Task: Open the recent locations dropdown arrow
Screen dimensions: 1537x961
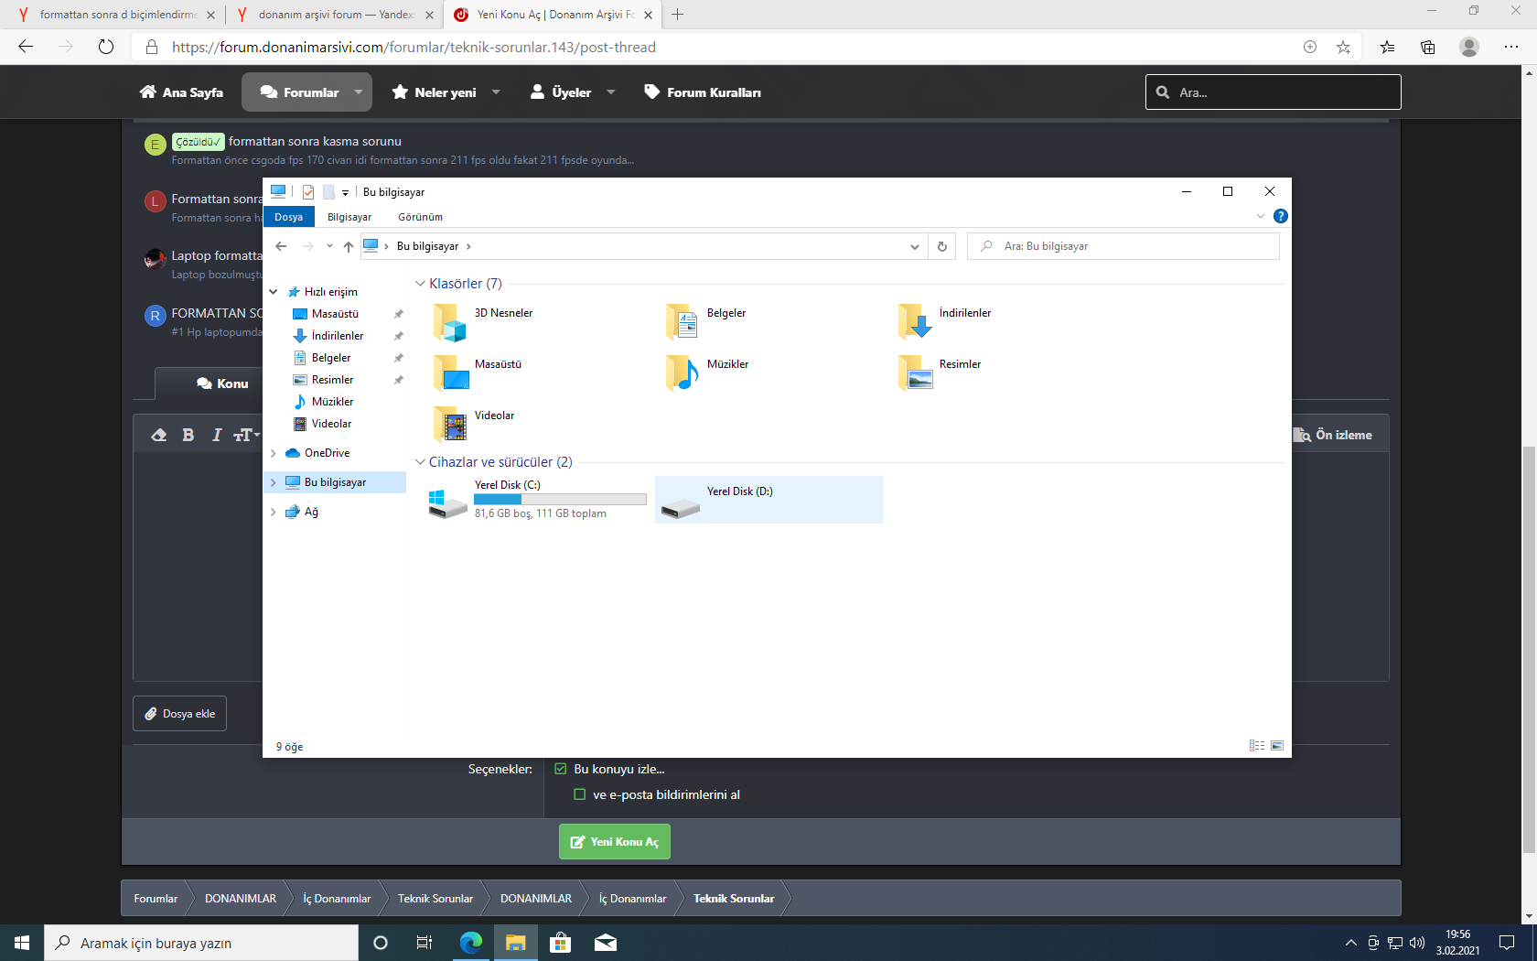Action: 329,246
